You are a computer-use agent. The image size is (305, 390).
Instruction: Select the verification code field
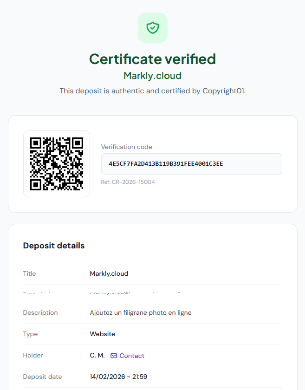(x=191, y=164)
